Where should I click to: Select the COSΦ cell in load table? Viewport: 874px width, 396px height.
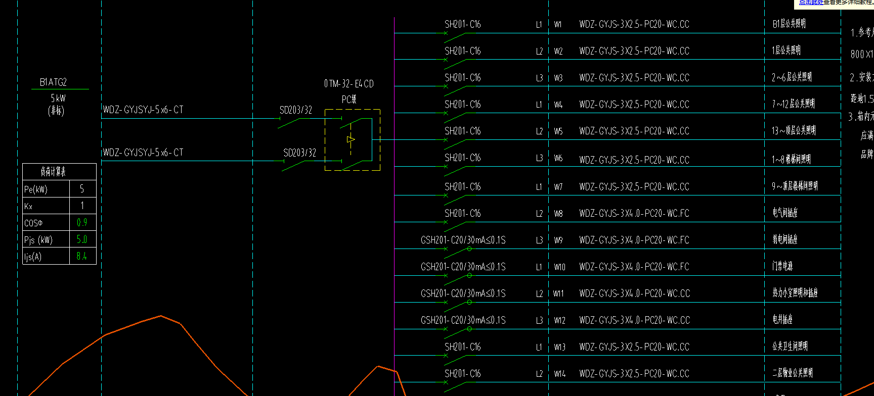[46, 223]
